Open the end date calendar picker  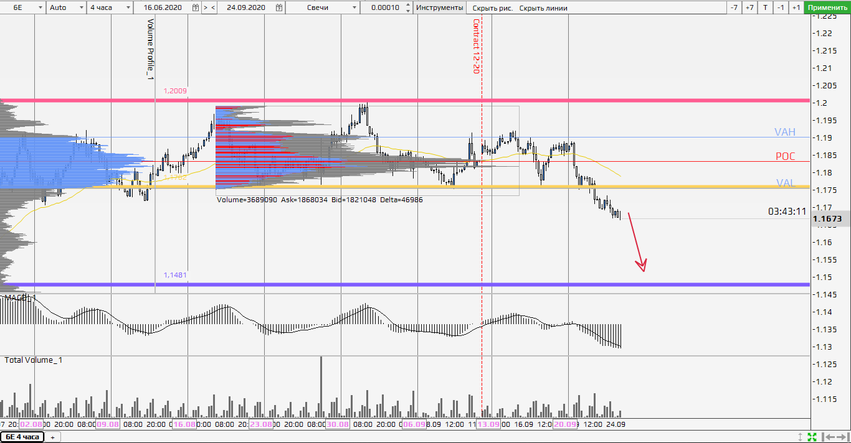[279, 7]
